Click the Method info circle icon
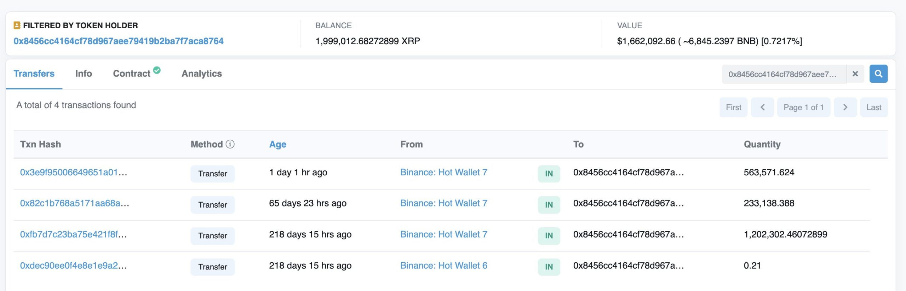Screen dimensions: 906x291 (230, 144)
